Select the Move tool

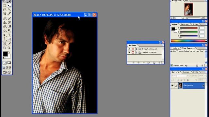[x=9, y=6]
